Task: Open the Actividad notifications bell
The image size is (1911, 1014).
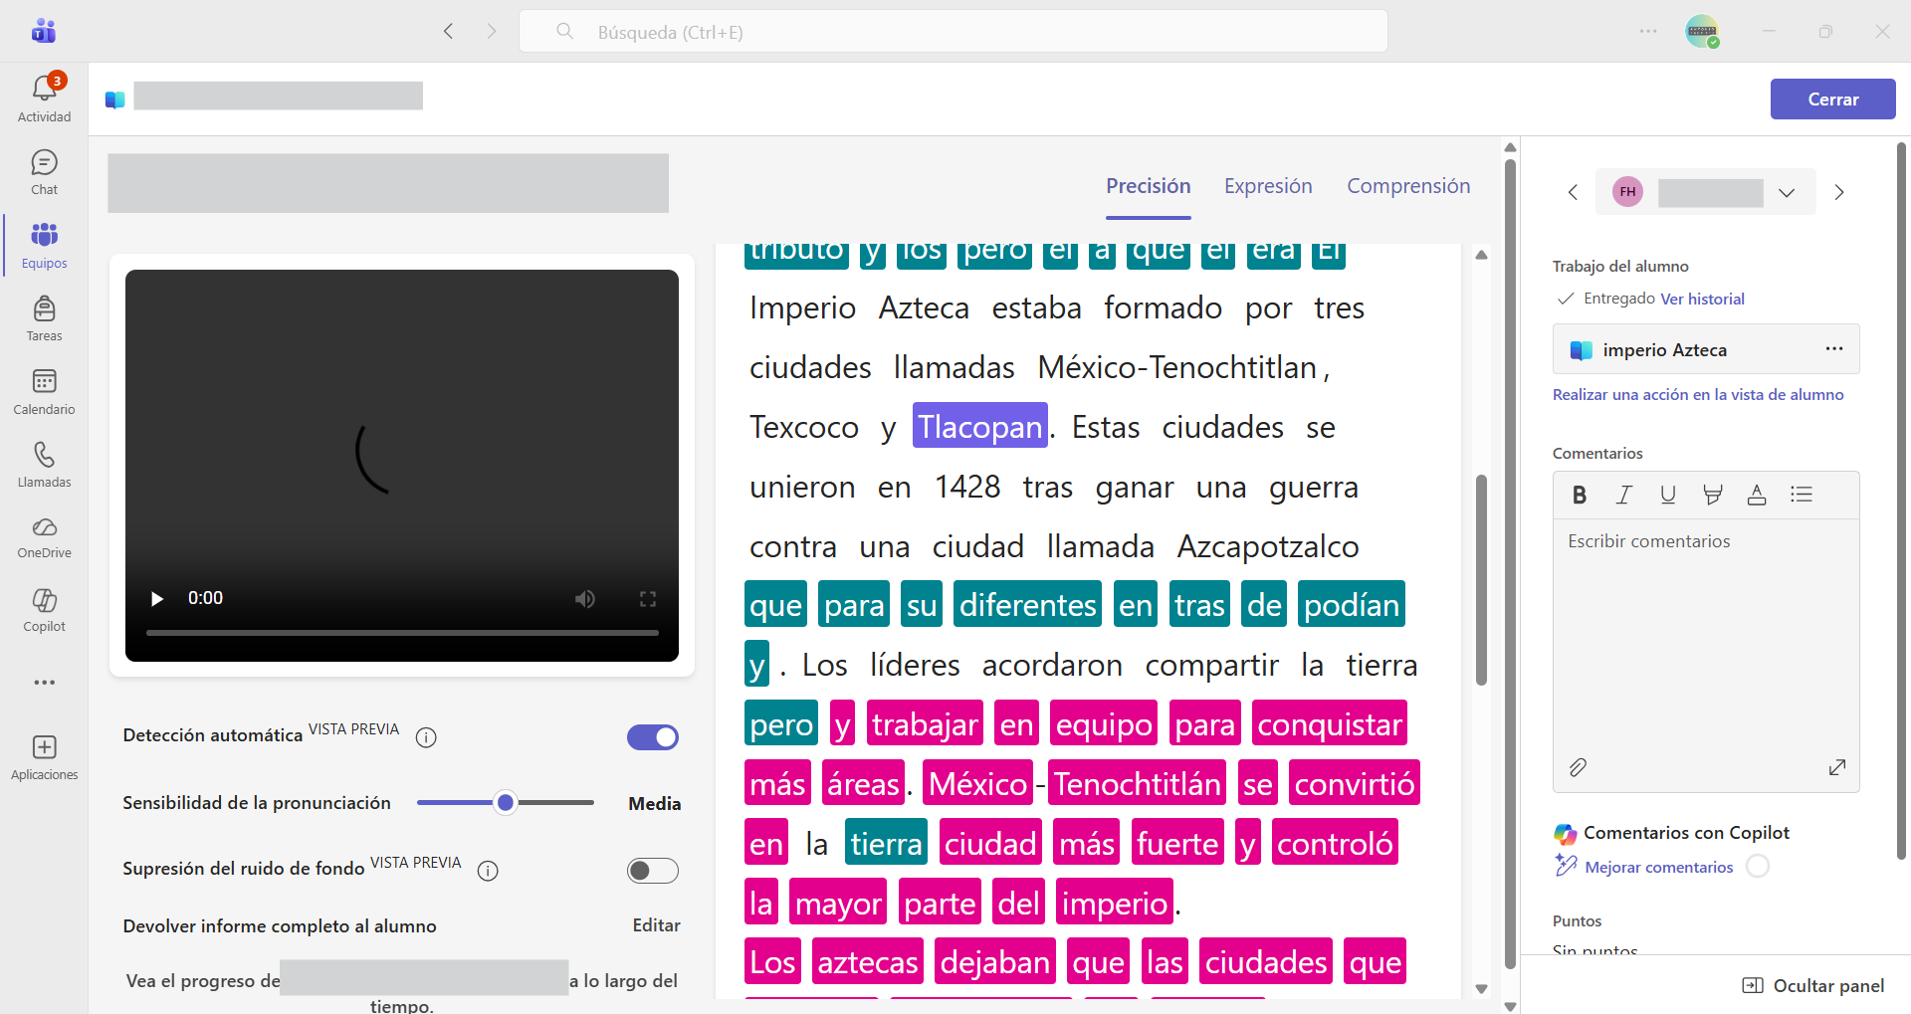Action: (x=44, y=99)
